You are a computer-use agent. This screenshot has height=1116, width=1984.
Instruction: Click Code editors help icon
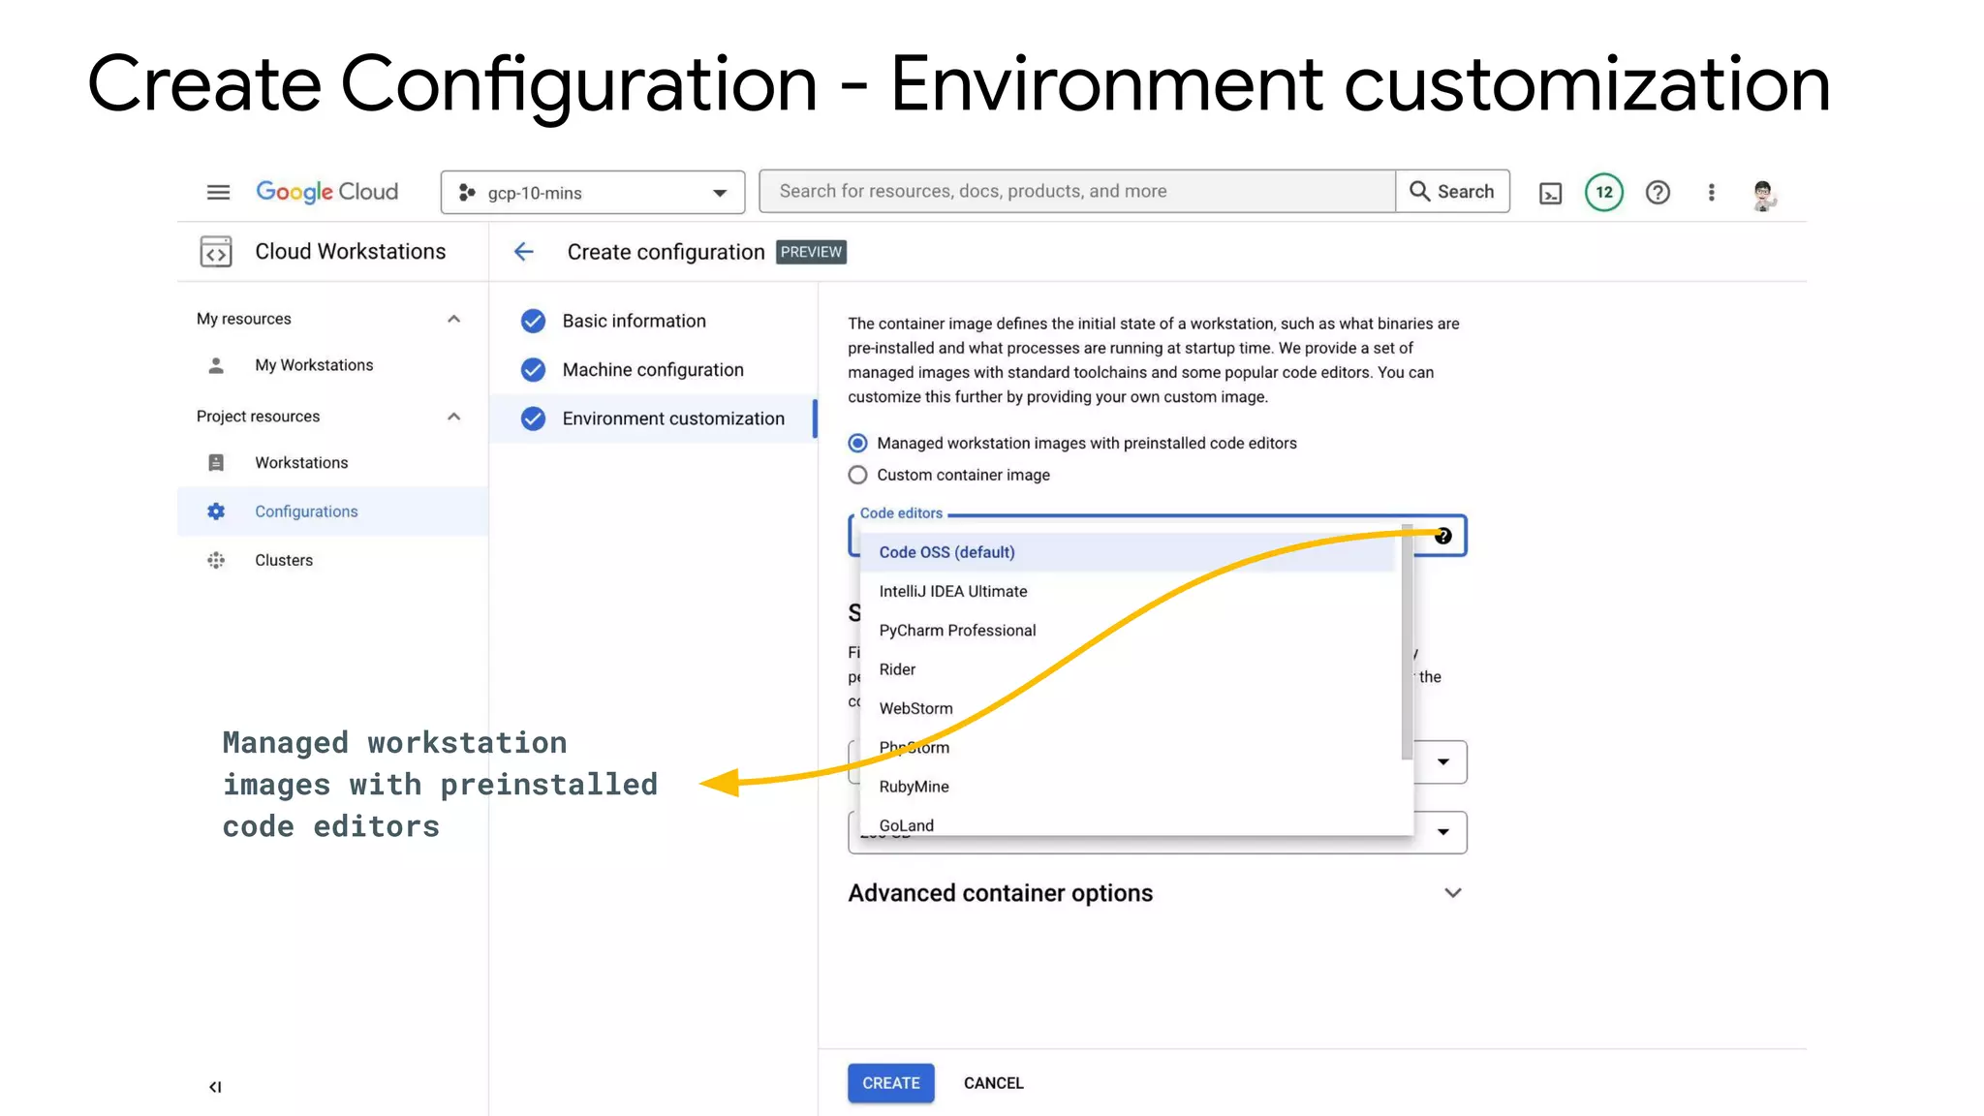[x=1443, y=536]
